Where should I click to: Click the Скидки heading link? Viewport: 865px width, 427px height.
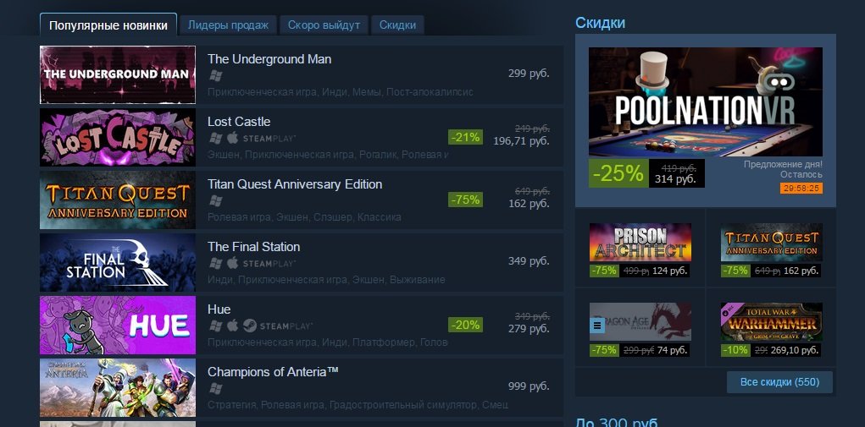pyautogui.click(x=600, y=23)
